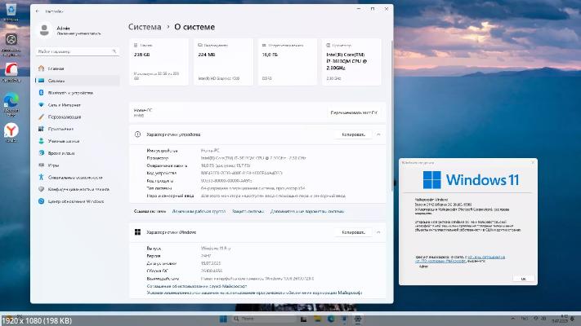Open the taskbar clock and date
Viewport: 581px width, 326px height.
(561, 319)
